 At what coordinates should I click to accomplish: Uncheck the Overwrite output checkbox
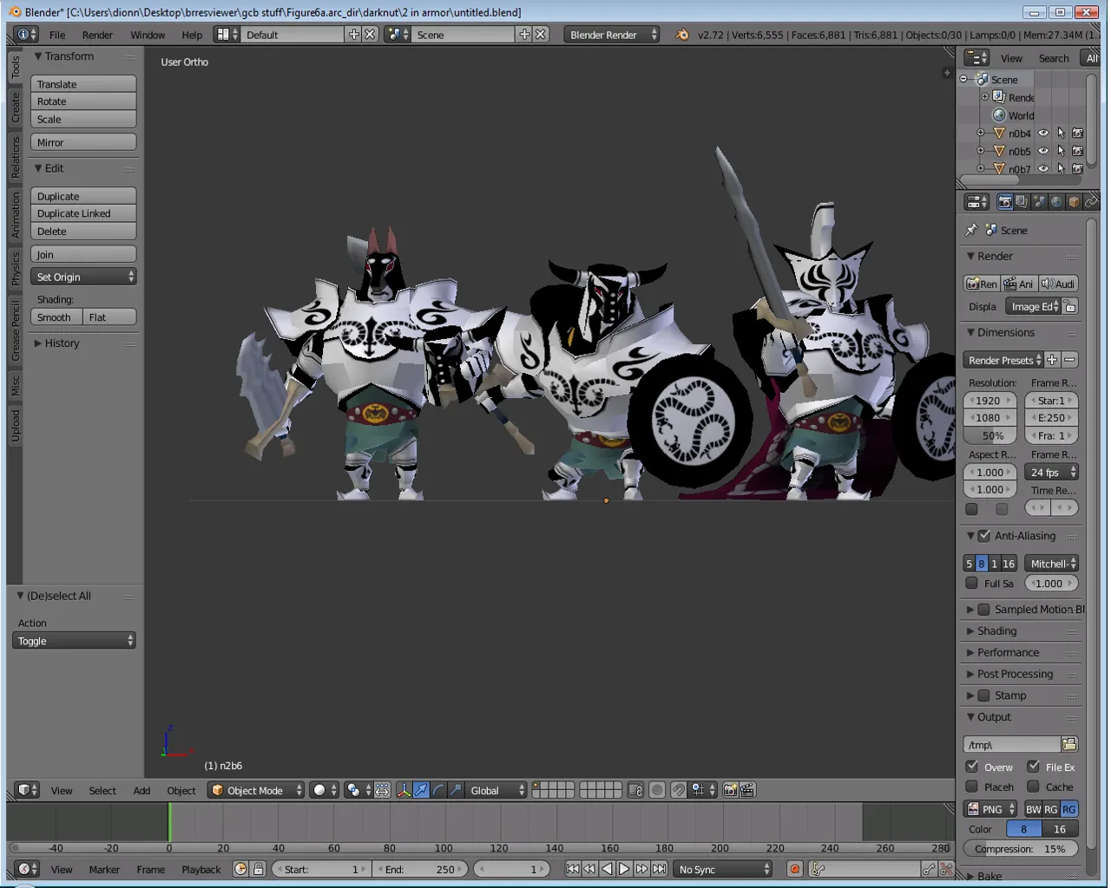[972, 767]
